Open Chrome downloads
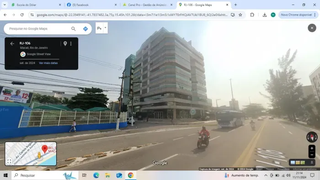 tap(265, 15)
